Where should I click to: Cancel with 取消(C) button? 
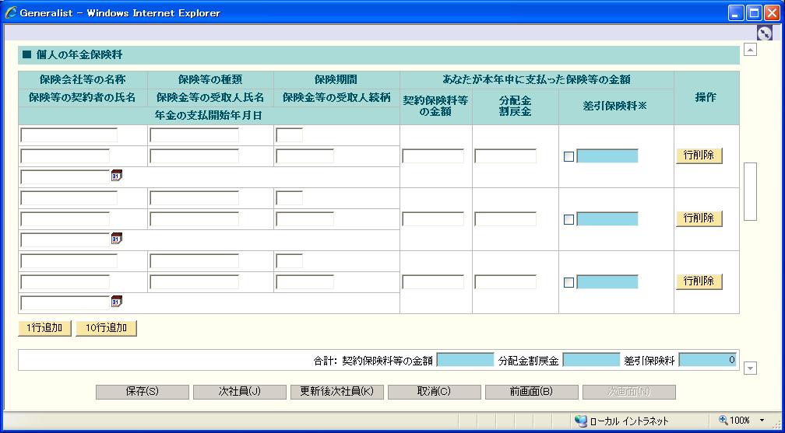click(434, 392)
